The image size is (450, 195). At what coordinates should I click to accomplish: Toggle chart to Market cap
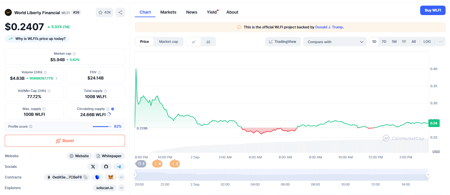[x=168, y=42]
